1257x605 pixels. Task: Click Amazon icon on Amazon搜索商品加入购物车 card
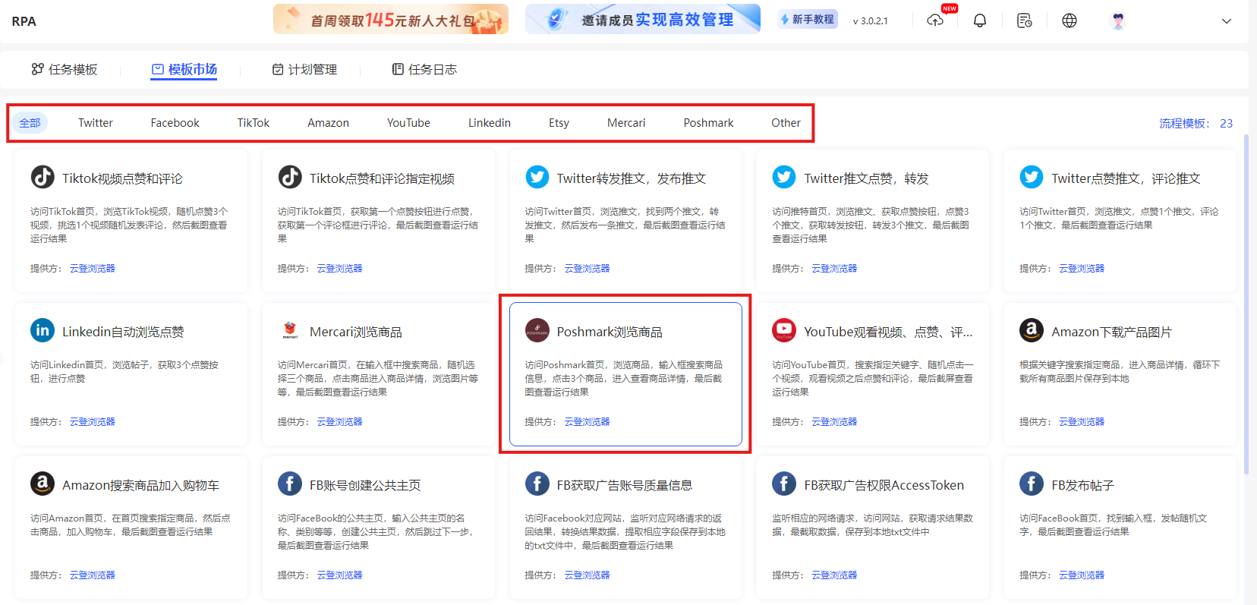pyautogui.click(x=43, y=484)
